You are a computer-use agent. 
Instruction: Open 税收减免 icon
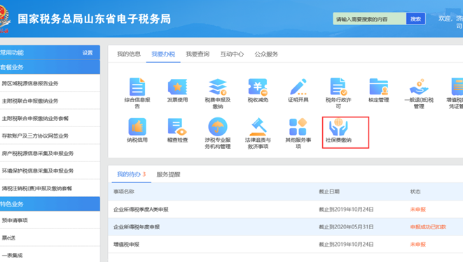[x=258, y=87]
